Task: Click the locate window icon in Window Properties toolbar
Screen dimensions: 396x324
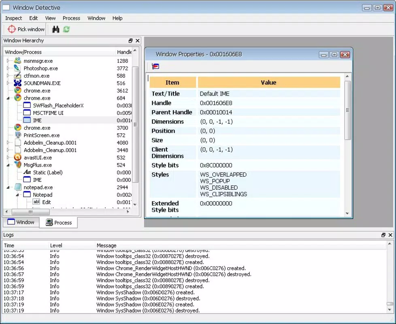Action: tap(155, 66)
